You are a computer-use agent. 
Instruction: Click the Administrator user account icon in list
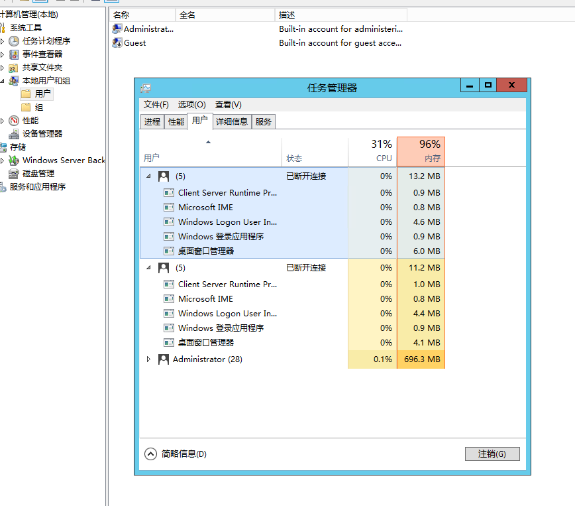click(117, 29)
